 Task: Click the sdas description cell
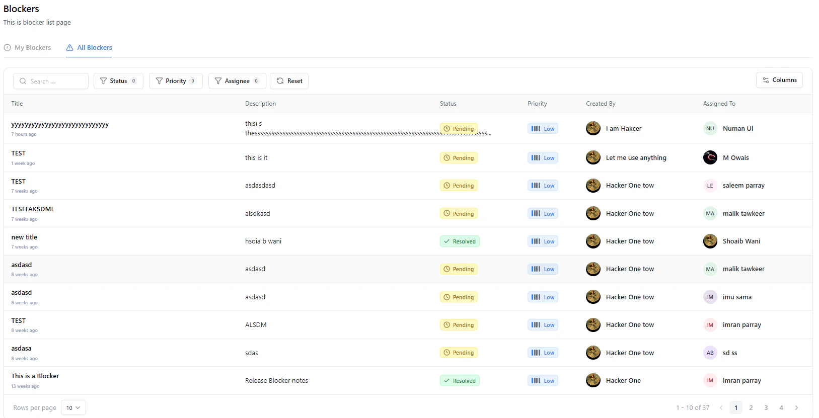(x=251, y=353)
